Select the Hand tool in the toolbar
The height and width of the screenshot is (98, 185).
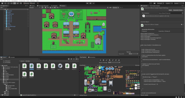[2, 3]
